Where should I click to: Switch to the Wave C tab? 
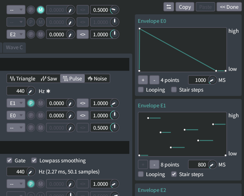[x=14, y=47]
